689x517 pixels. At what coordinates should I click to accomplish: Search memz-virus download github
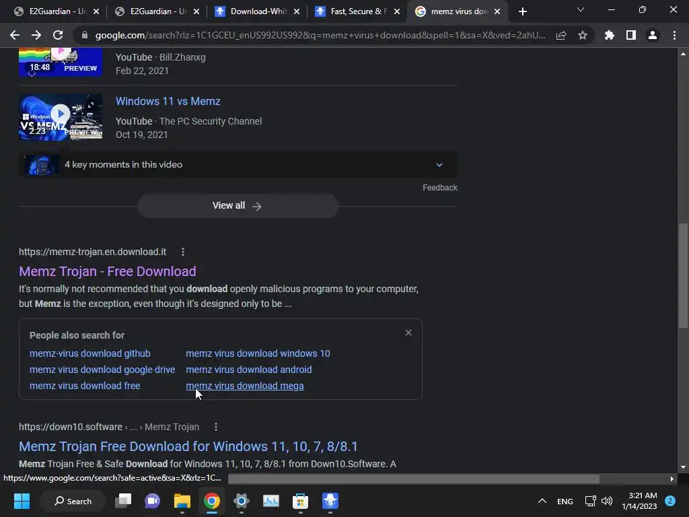coord(90,353)
